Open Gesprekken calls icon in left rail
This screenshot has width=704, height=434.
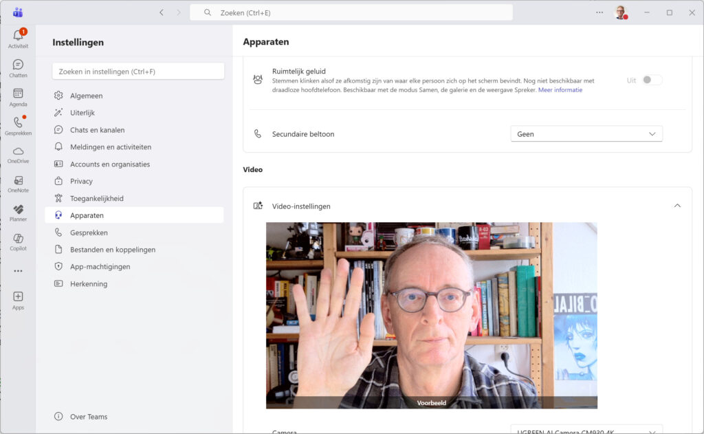[18, 125]
